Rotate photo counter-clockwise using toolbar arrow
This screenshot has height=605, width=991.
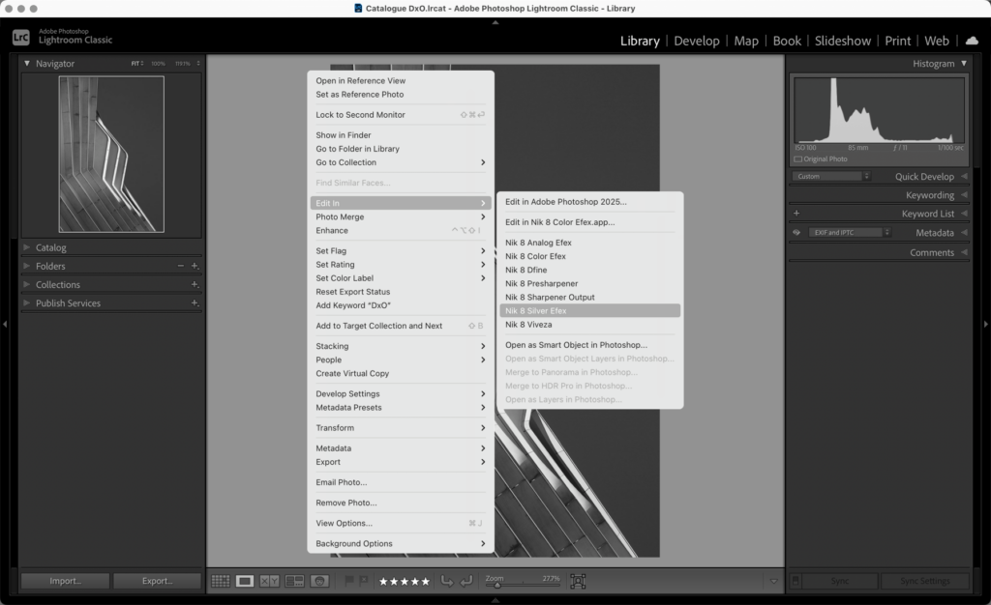(x=447, y=581)
